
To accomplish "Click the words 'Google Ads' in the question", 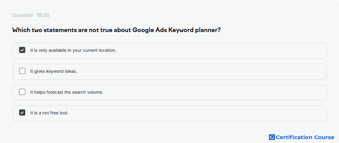I will (149, 30).
